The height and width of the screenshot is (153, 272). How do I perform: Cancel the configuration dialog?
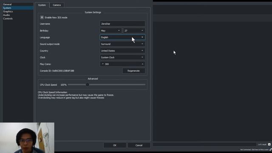139,145
